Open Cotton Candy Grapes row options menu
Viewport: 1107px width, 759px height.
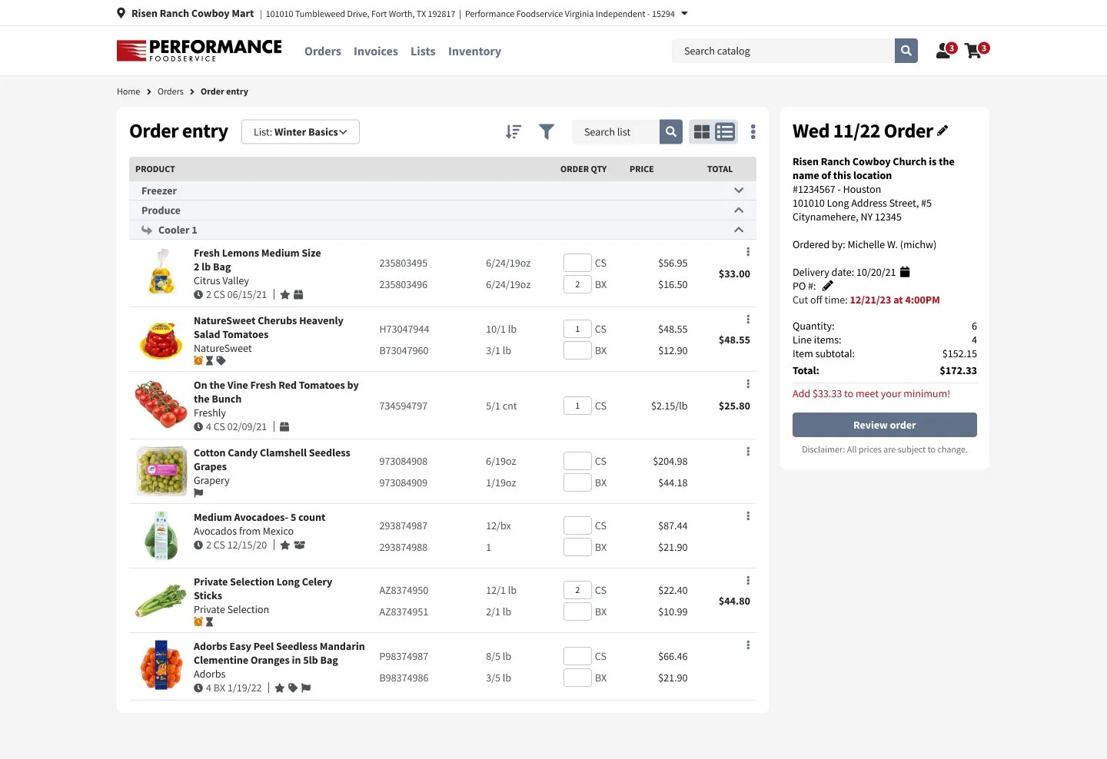(x=748, y=452)
